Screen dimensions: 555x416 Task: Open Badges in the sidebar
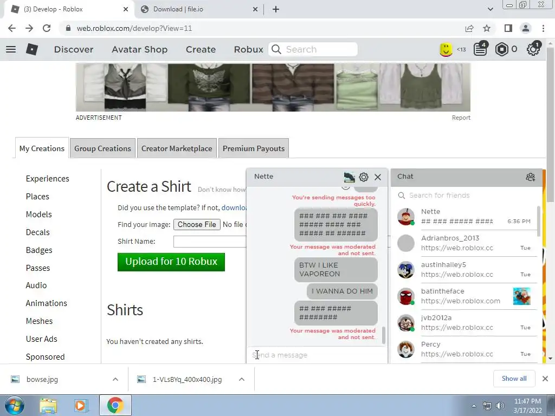39,250
